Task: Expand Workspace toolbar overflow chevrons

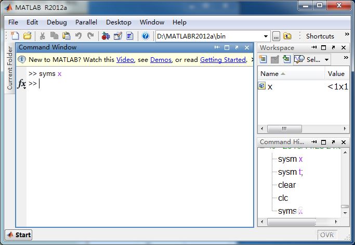Action: coord(346,58)
